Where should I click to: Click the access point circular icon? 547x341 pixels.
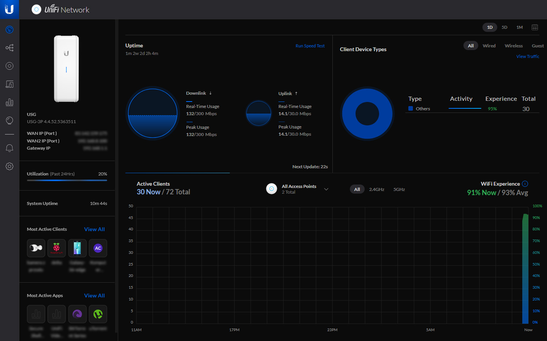[272, 189]
